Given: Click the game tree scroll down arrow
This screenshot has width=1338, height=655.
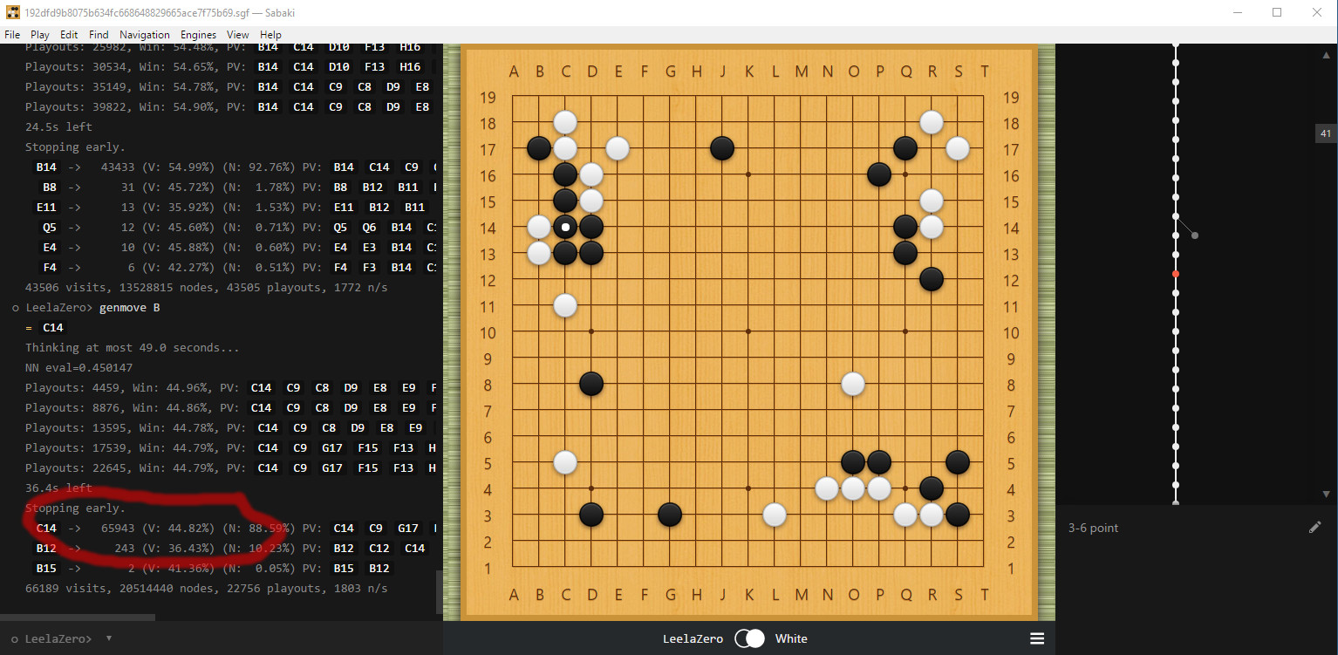Looking at the screenshot, I should [1326, 494].
